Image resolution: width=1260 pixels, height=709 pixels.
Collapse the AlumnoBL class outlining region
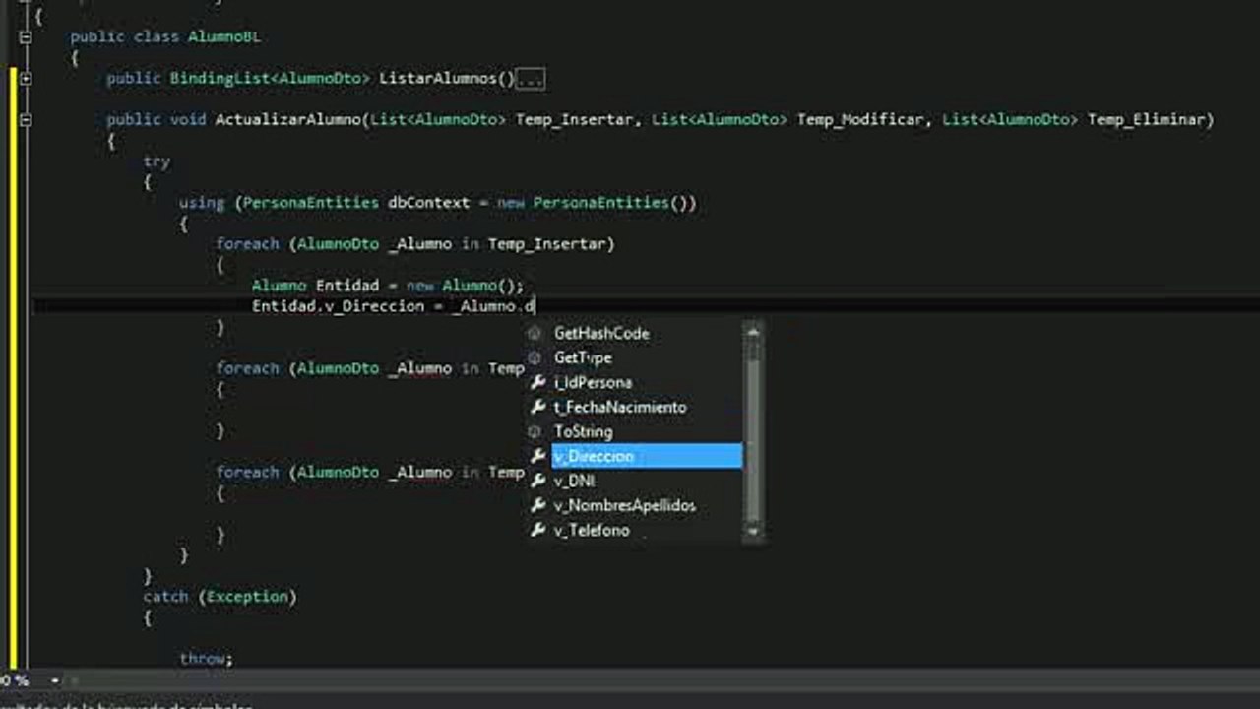pyautogui.click(x=26, y=37)
